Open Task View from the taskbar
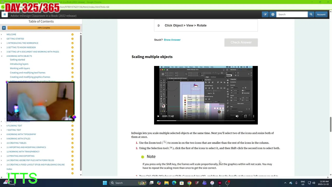Viewport: 332px width, 187px height. 151,183
